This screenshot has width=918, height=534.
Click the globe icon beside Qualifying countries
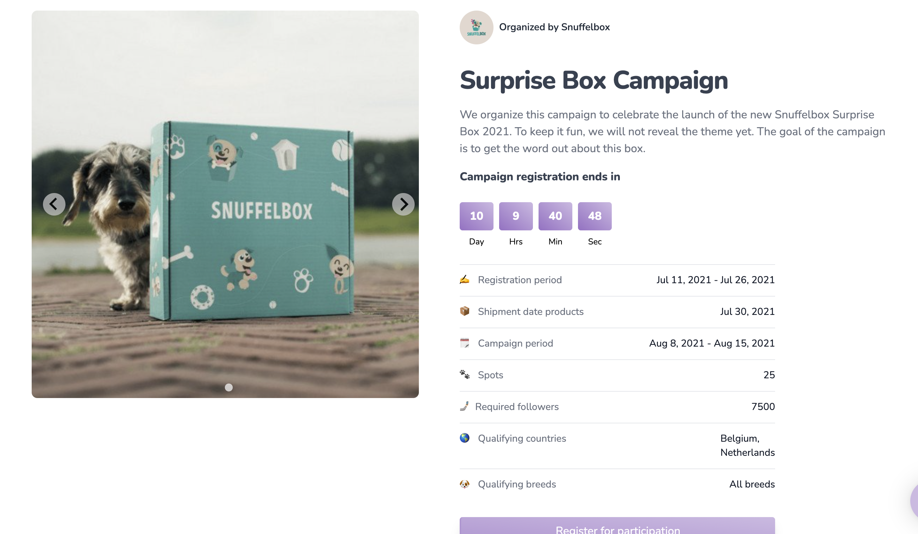point(465,438)
